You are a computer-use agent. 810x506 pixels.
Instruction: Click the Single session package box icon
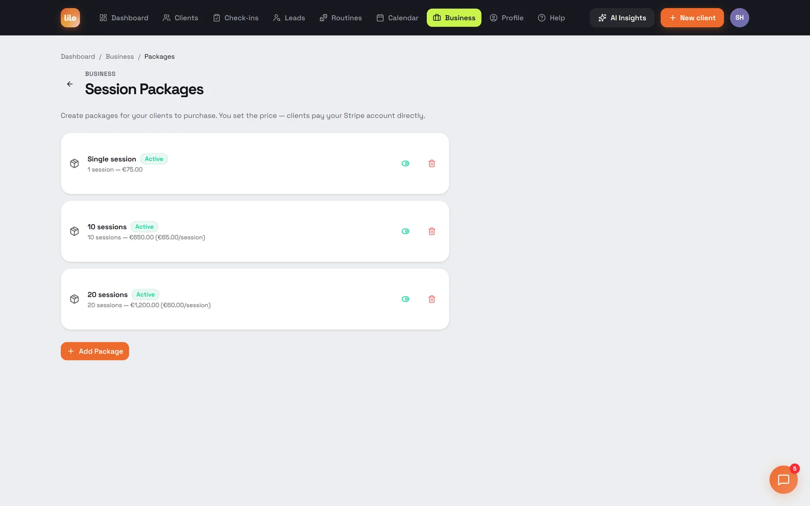(x=74, y=163)
